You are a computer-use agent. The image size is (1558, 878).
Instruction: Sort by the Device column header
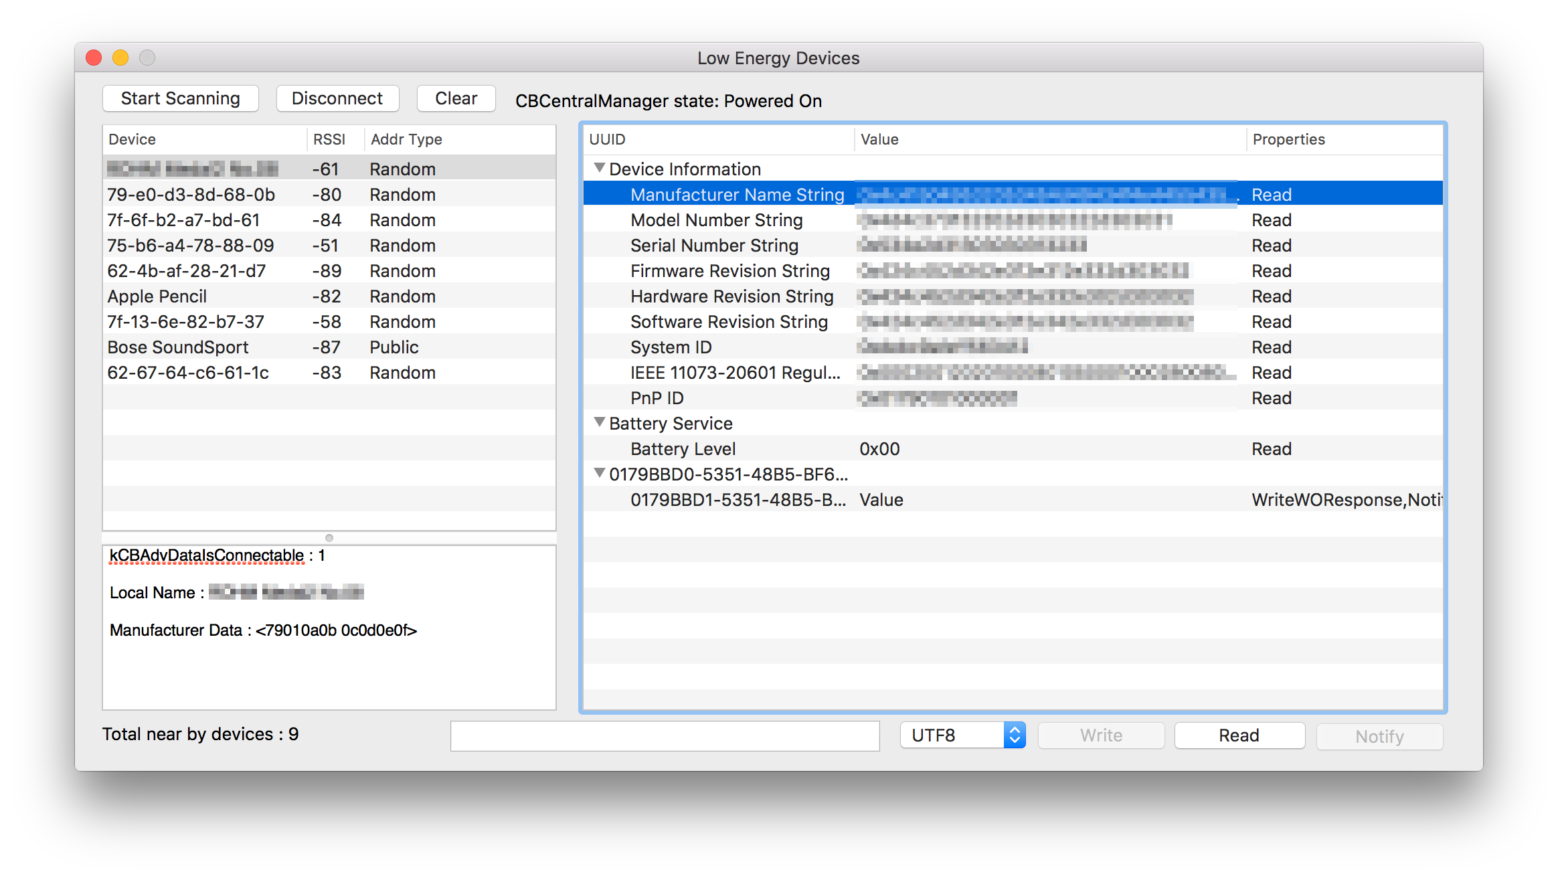pos(131,139)
